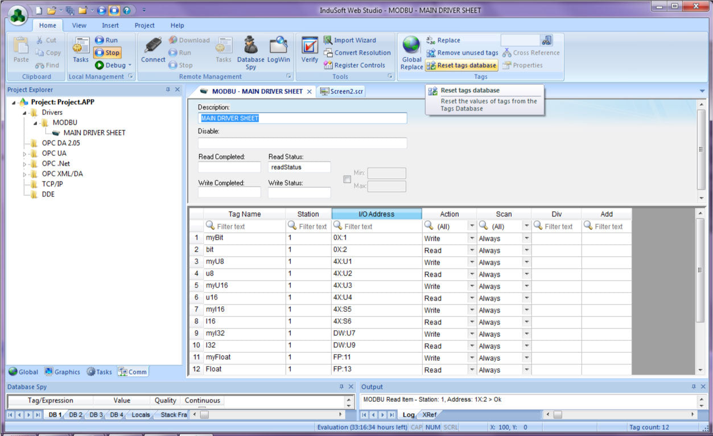Collapse the Drivers tree node
The image size is (713, 436).
(25, 113)
